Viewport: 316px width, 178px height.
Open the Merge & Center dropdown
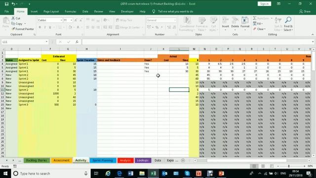point(143,27)
